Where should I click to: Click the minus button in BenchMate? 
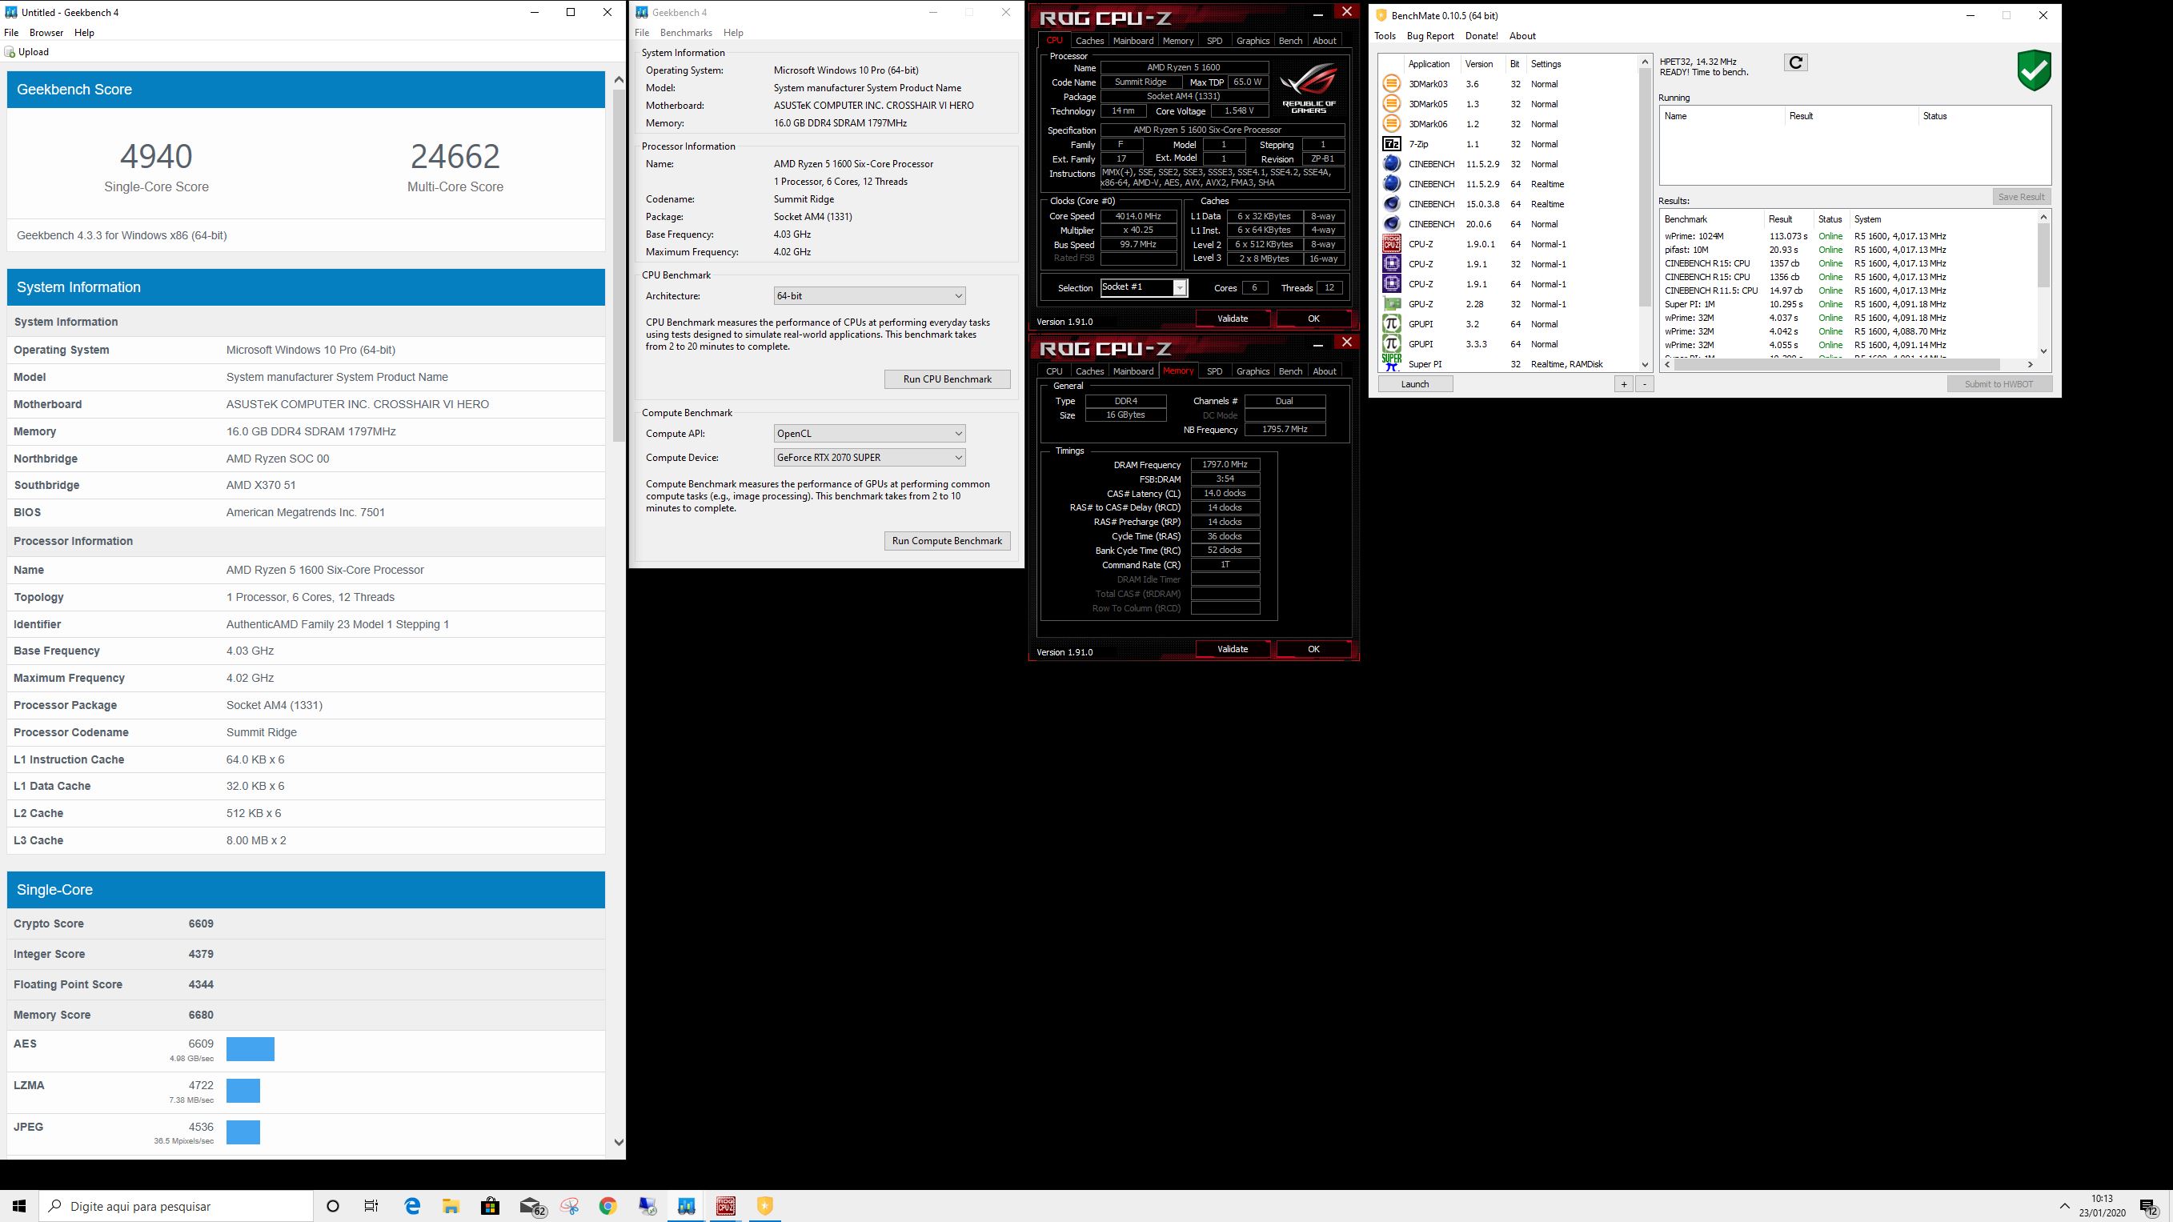[x=1644, y=383]
